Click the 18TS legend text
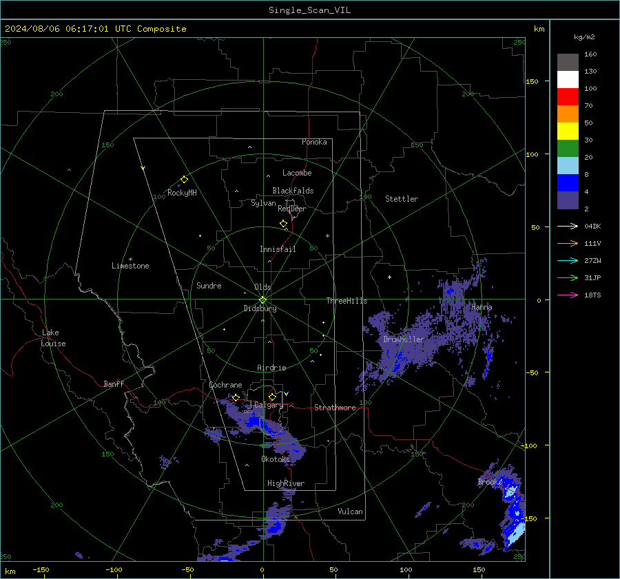 point(592,295)
